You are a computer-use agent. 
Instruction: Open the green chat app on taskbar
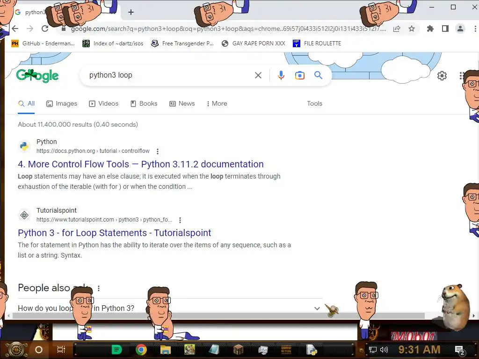116,350
